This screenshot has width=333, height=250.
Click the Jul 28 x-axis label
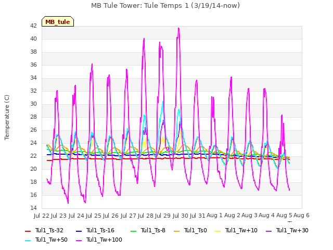(146, 216)
